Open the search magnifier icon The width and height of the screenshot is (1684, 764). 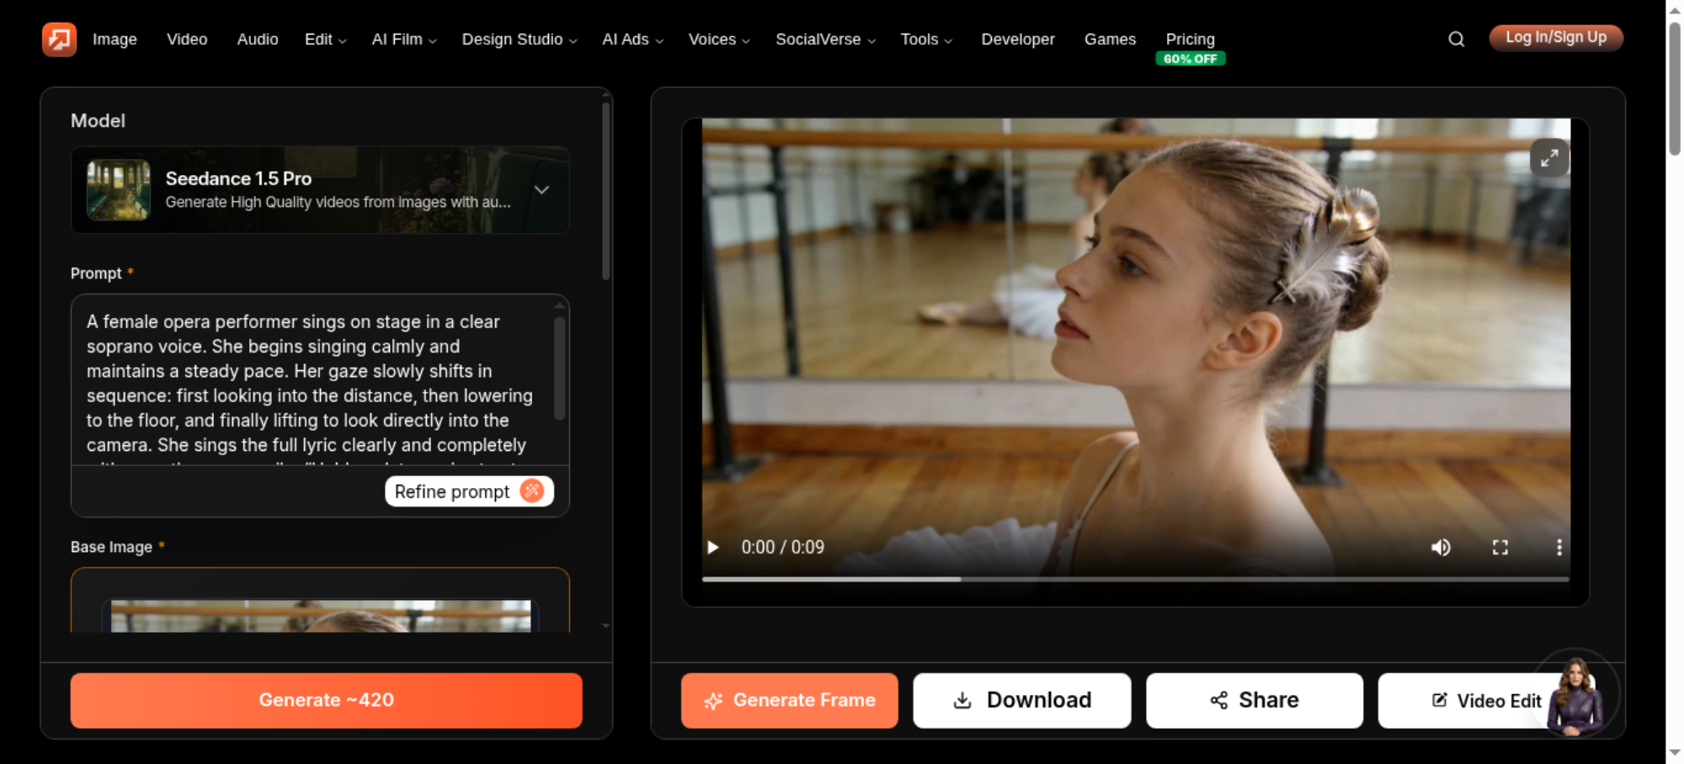[x=1456, y=39]
